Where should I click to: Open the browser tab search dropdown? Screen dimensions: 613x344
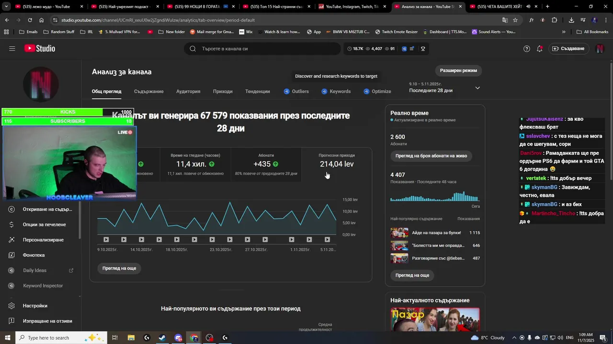click(x=6, y=7)
